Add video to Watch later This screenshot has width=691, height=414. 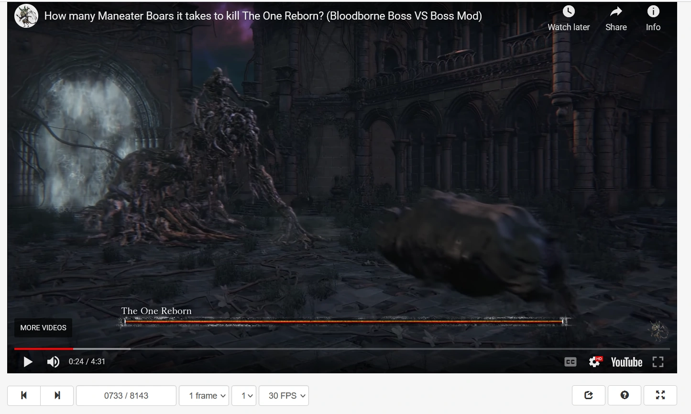tap(569, 19)
